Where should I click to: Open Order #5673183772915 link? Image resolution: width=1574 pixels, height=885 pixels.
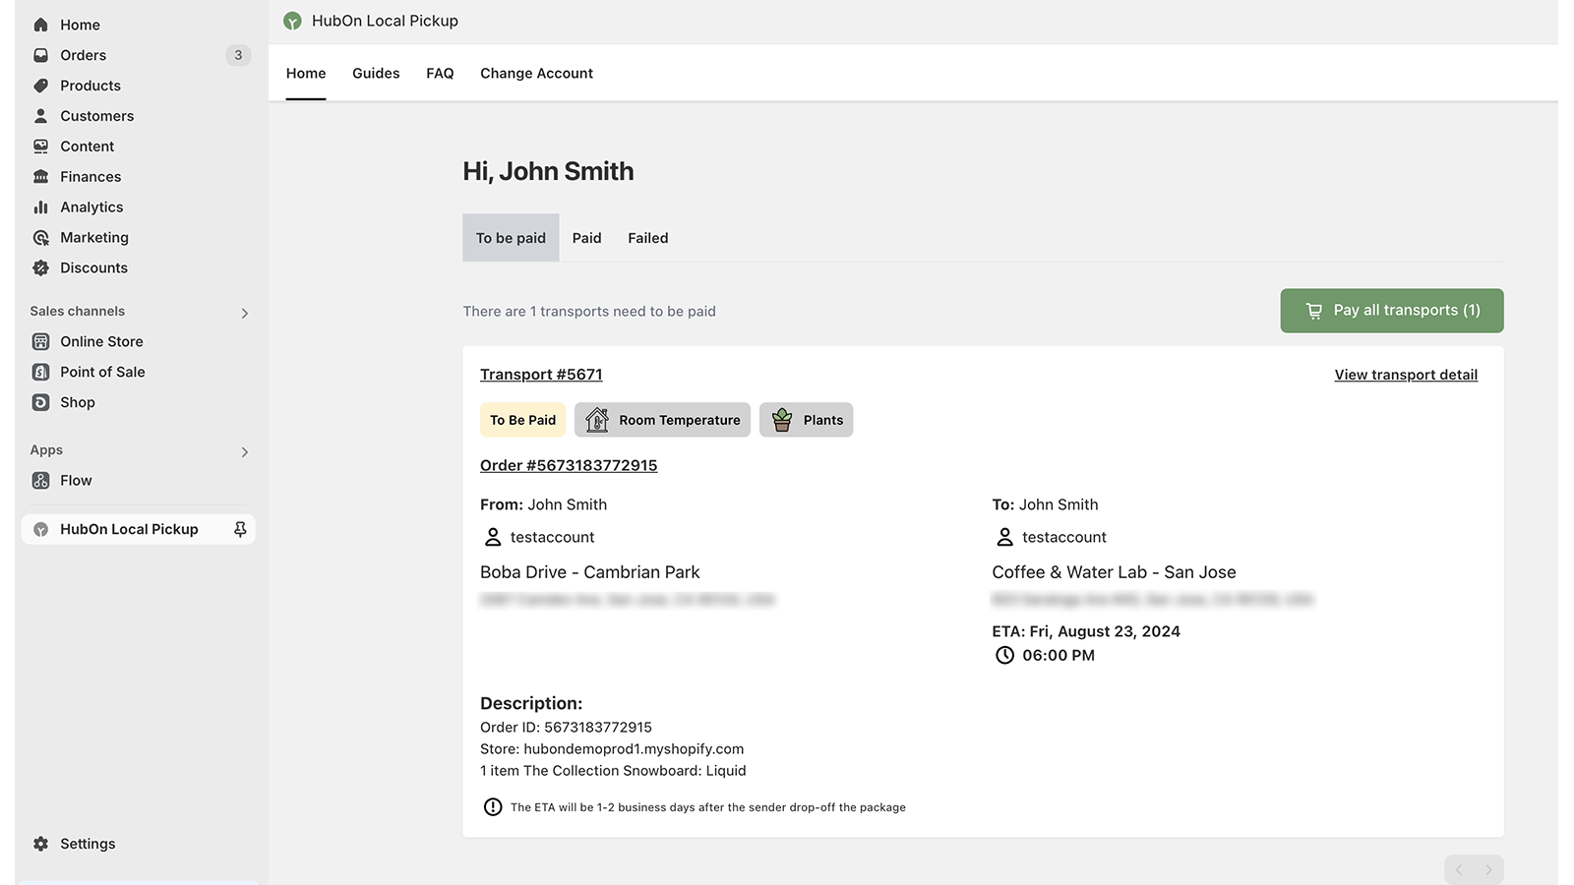(569, 465)
